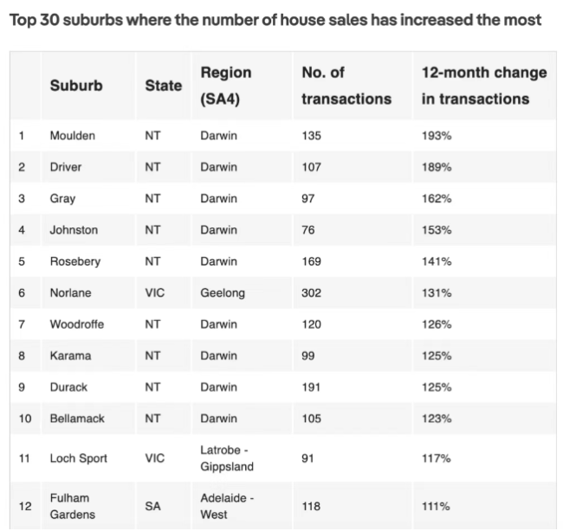Select the Durack suburb cell
The height and width of the screenshot is (531, 563).
(68, 387)
